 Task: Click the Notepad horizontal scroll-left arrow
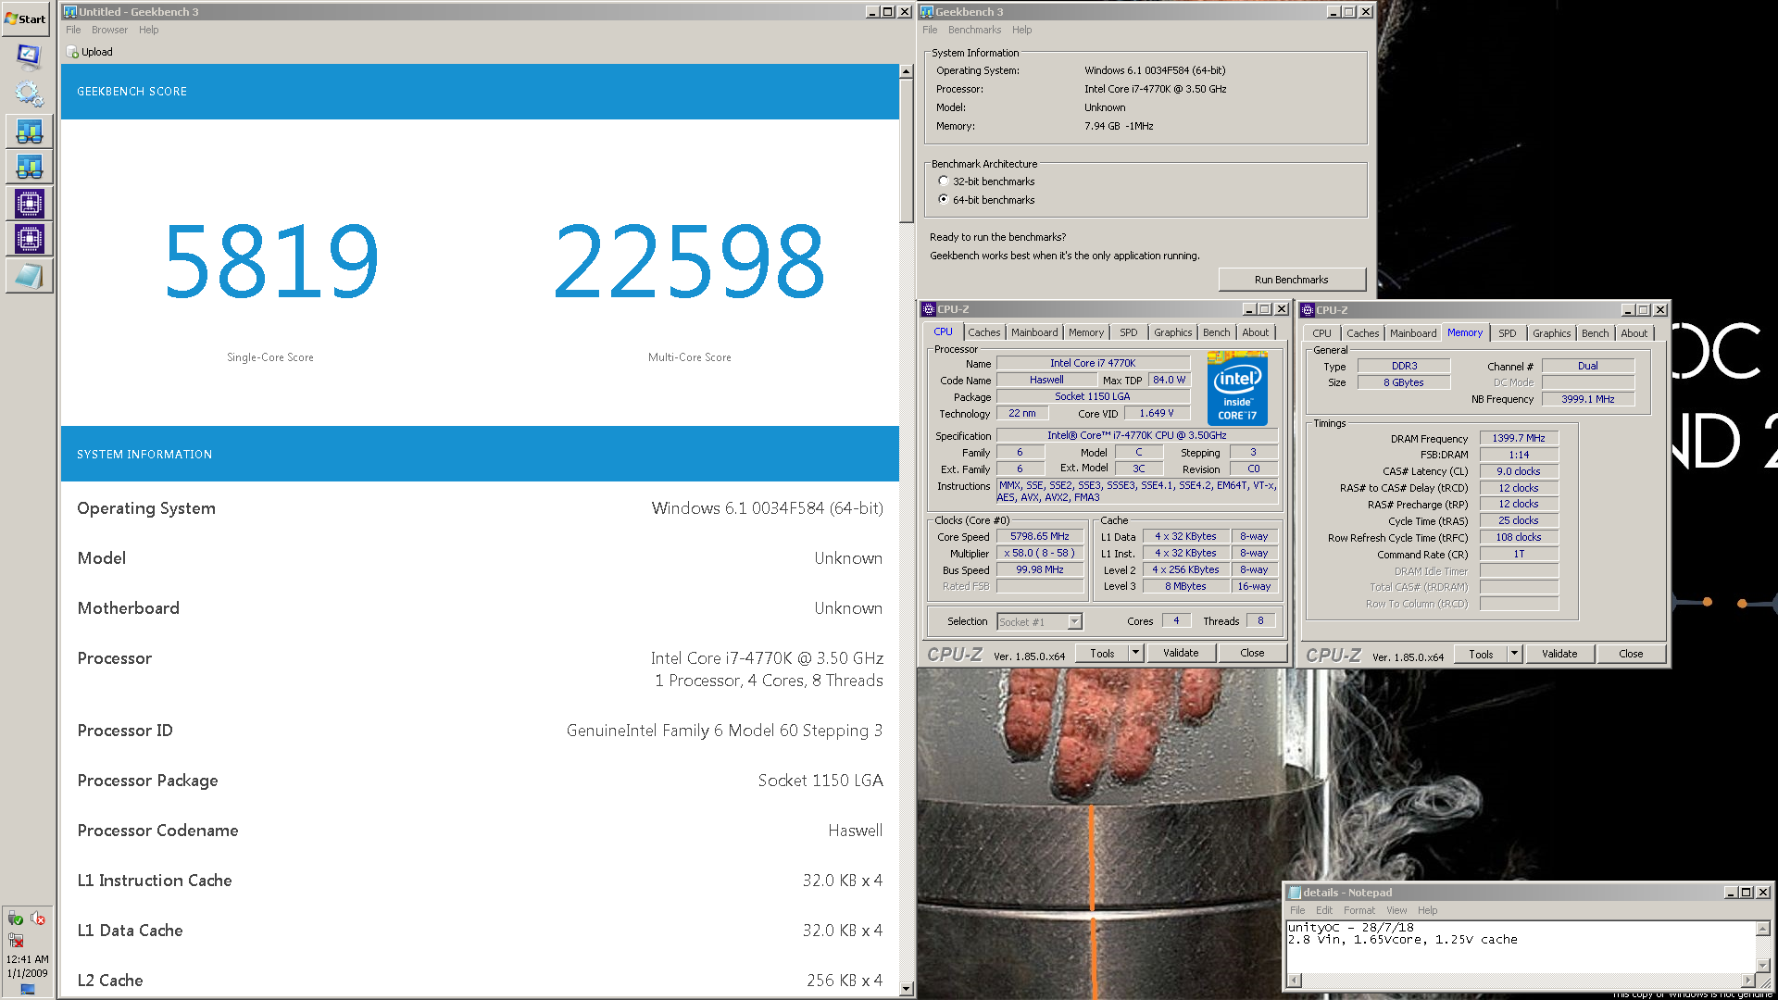coord(1294,981)
